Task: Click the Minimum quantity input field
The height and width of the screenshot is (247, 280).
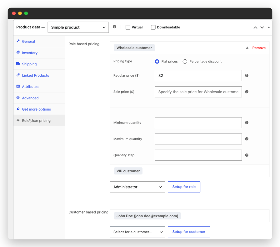Action: [x=198, y=123]
